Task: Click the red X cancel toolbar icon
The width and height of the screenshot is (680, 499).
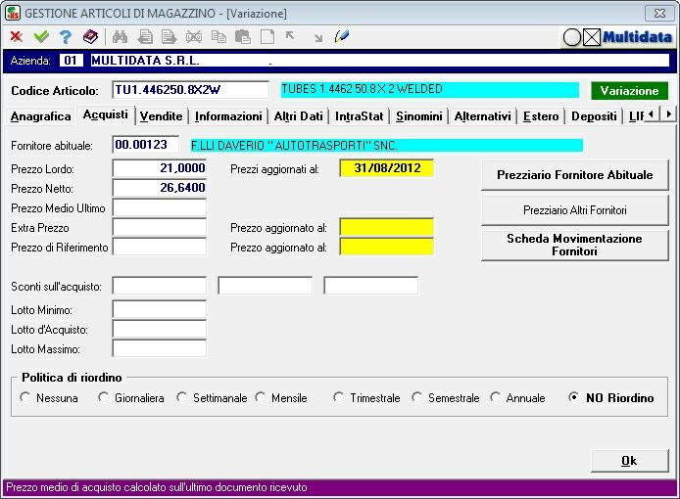Action: coord(17,37)
